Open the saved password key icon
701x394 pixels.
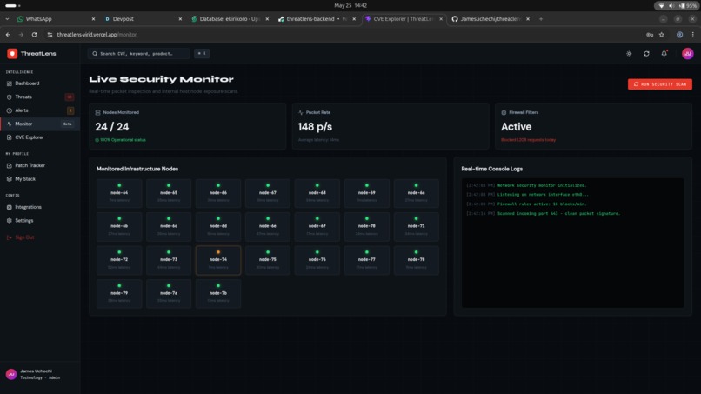tap(650, 35)
